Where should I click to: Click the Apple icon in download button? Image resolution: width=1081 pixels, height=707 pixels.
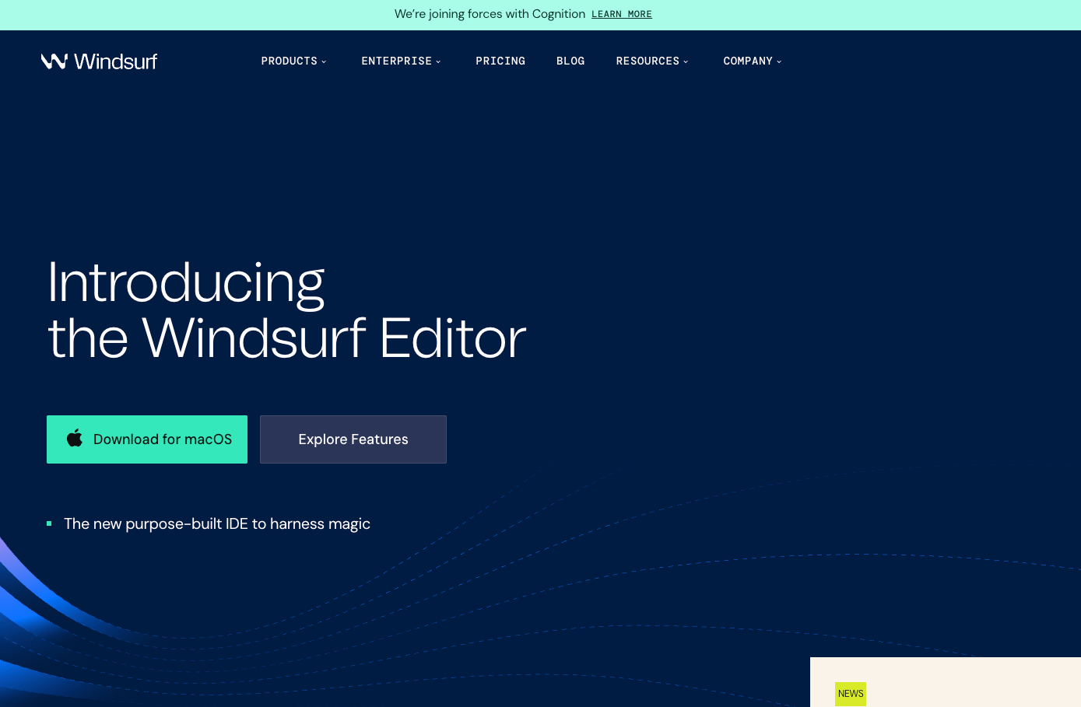point(75,438)
